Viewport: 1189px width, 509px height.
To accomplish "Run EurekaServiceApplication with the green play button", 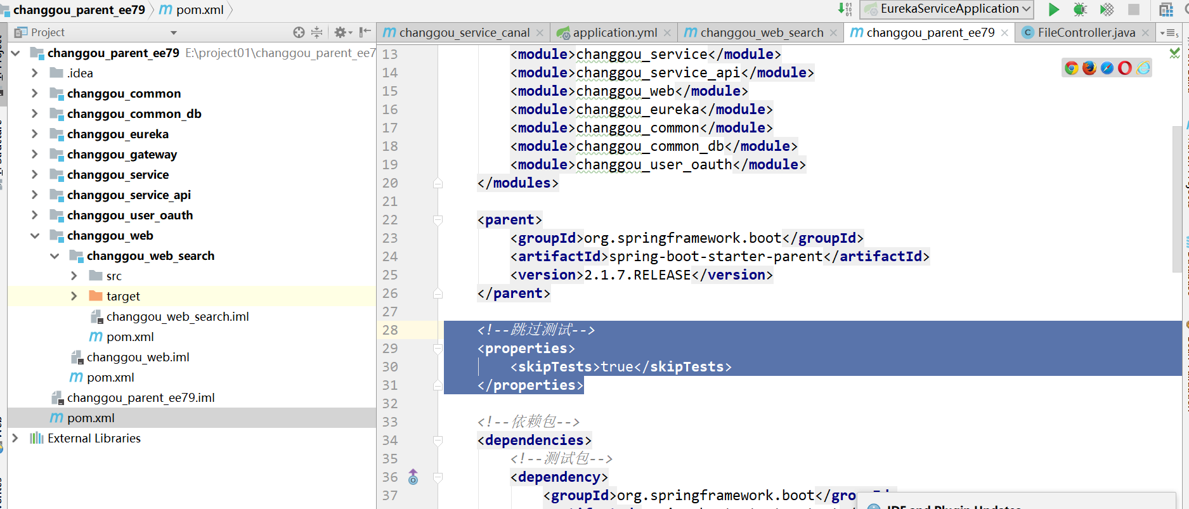I will coord(1053,10).
